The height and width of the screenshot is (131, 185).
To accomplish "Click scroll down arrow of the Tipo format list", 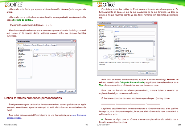I will (154, 56).
